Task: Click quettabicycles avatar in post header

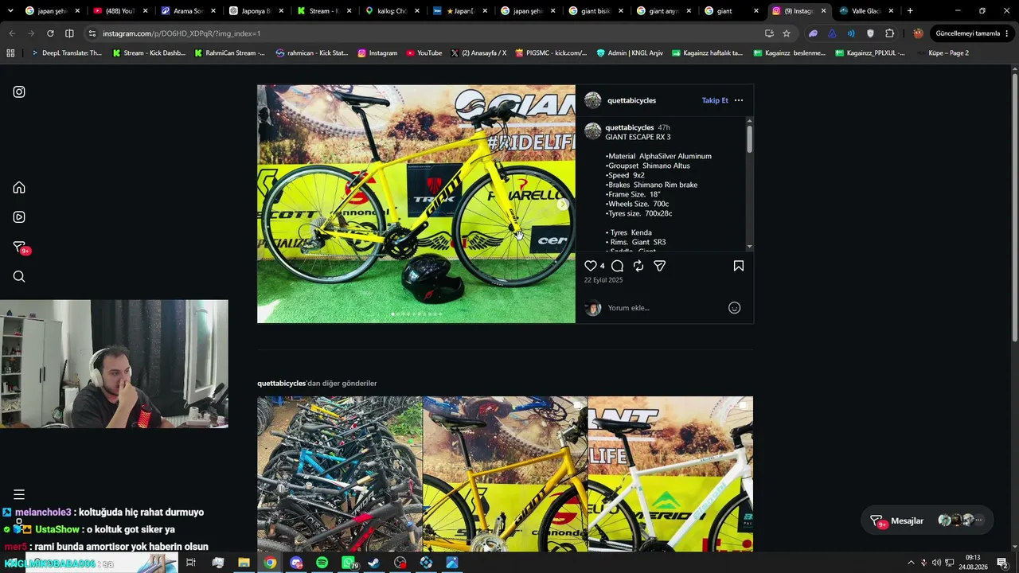Action: click(593, 100)
